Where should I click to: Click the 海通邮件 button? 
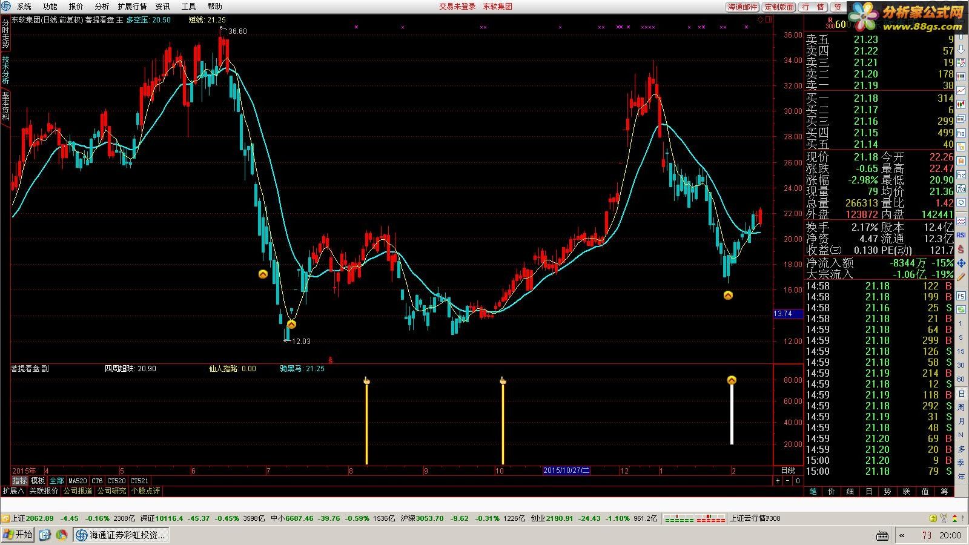[x=742, y=7]
